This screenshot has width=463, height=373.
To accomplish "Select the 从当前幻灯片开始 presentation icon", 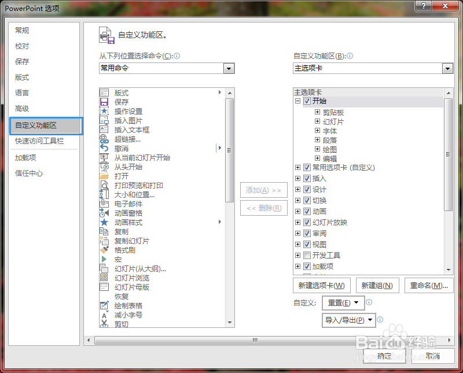I will (104, 157).
